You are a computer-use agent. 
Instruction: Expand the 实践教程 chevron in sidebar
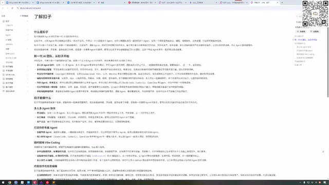pos(27,79)
